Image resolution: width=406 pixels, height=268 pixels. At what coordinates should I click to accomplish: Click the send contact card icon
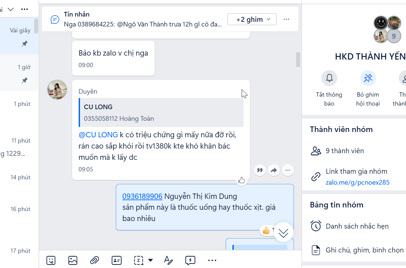(117, 260)
